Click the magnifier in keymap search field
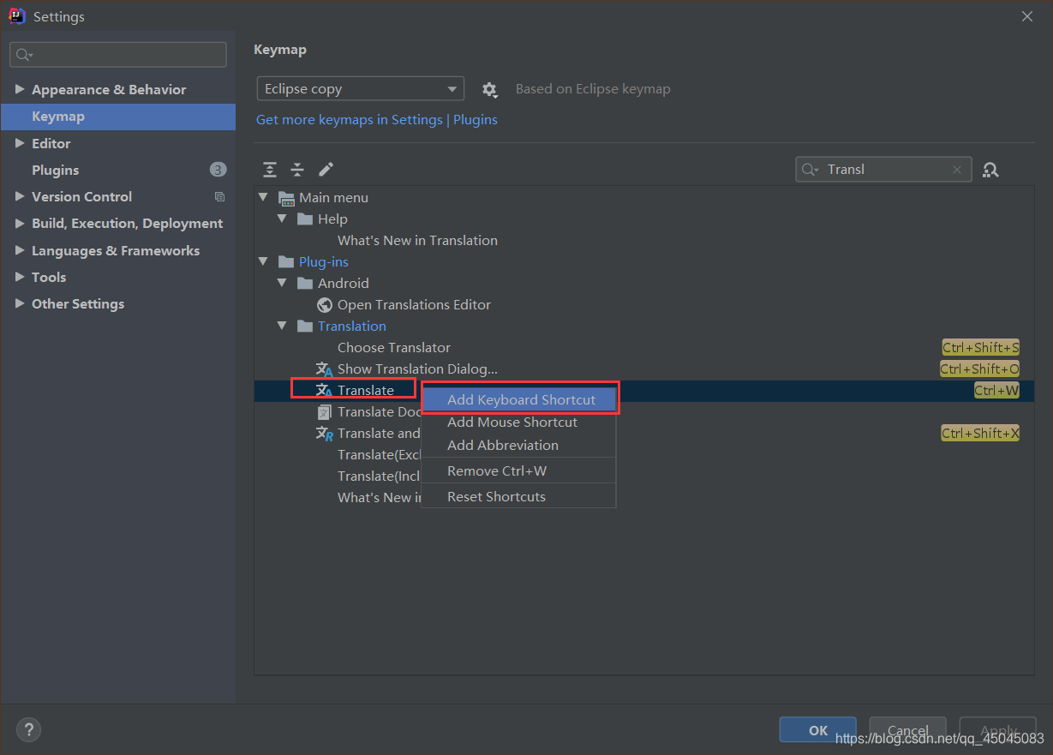1053x755 pixels. tap(810, 170)
